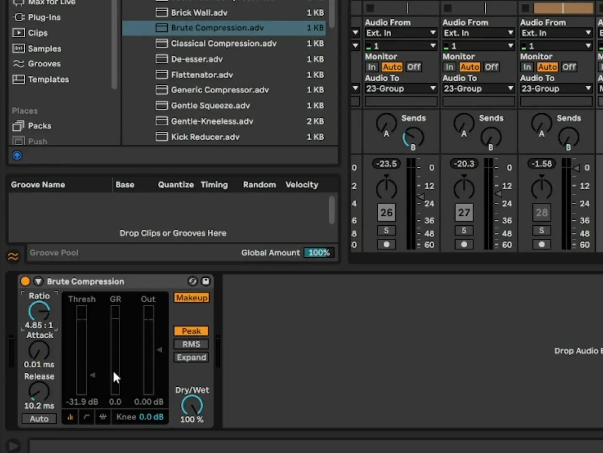Open track 27 input channel dropdown
The image size is (603, 453).
[478, 46]
